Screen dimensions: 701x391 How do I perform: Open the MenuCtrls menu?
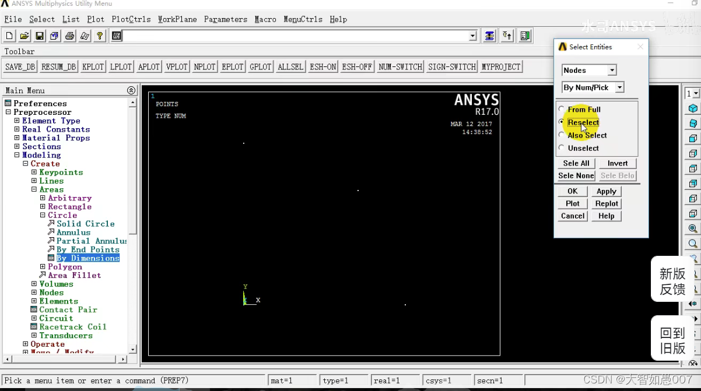(x=303, y=19)
